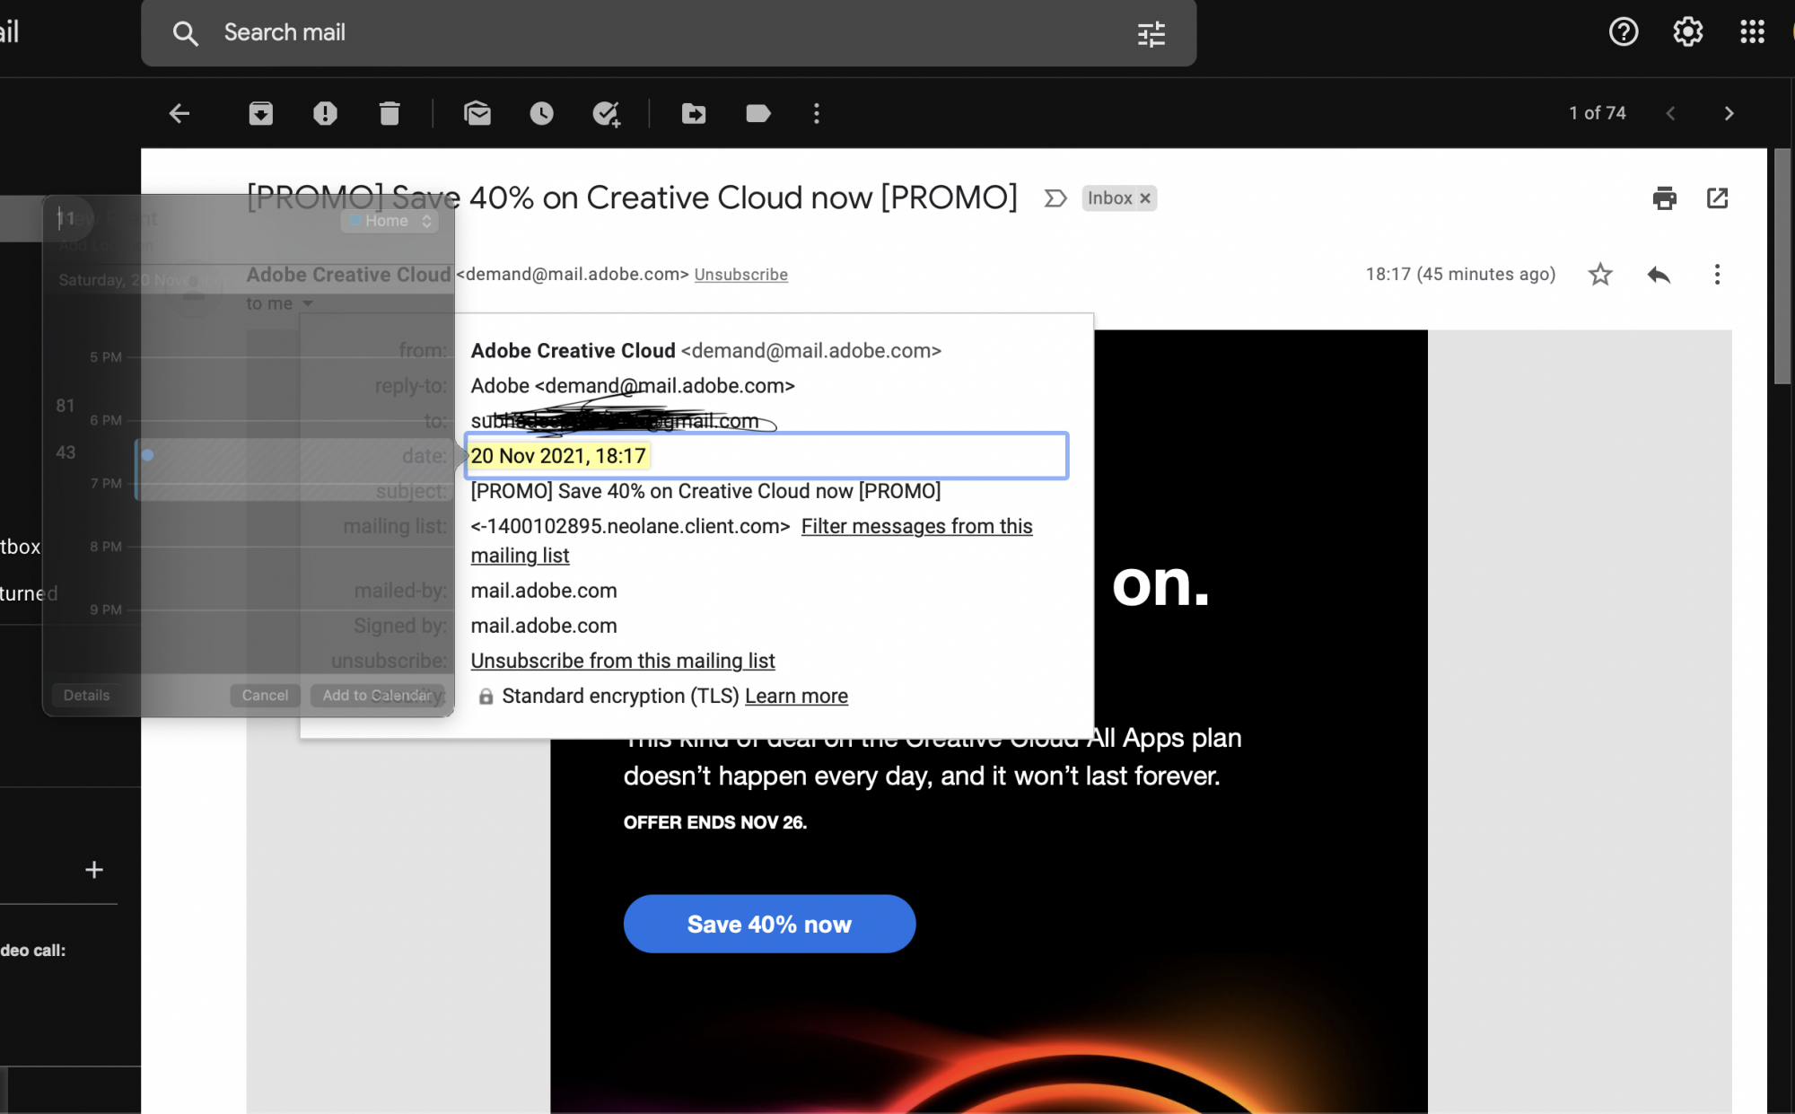The image size is (1795, 1114).
Task: Open the Home calendar selector
Action: (390, 221)
